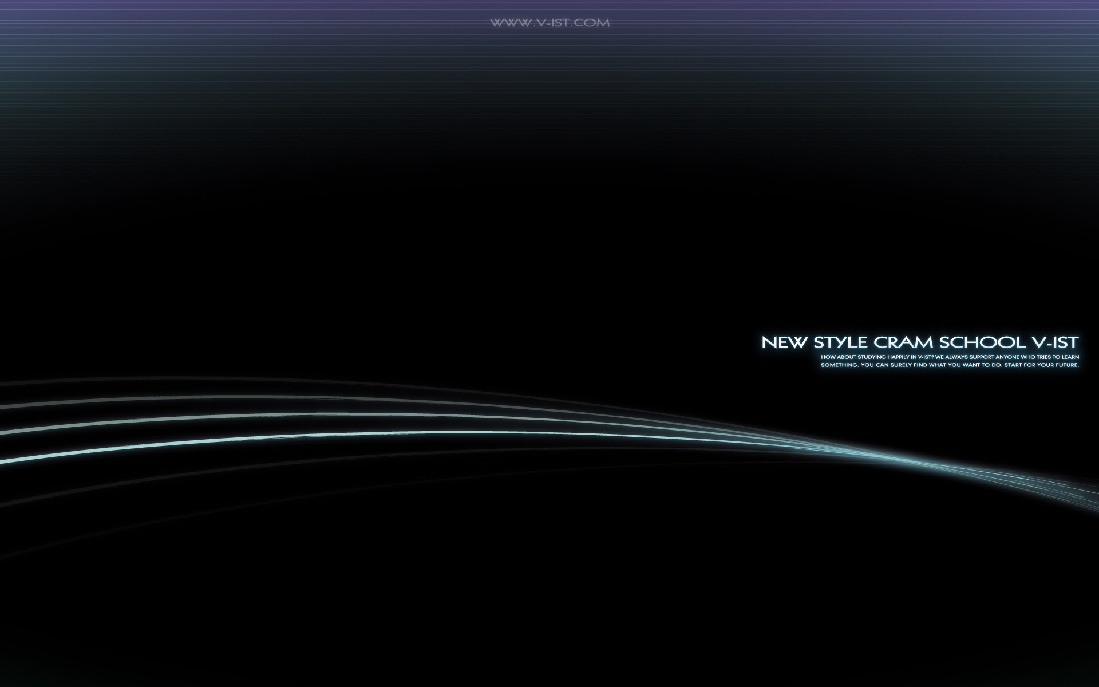The width and height of the screenshot is (1099, 687).
Task: Click YOU CAN SURELY FIND phrase
Action: (893, 365)
